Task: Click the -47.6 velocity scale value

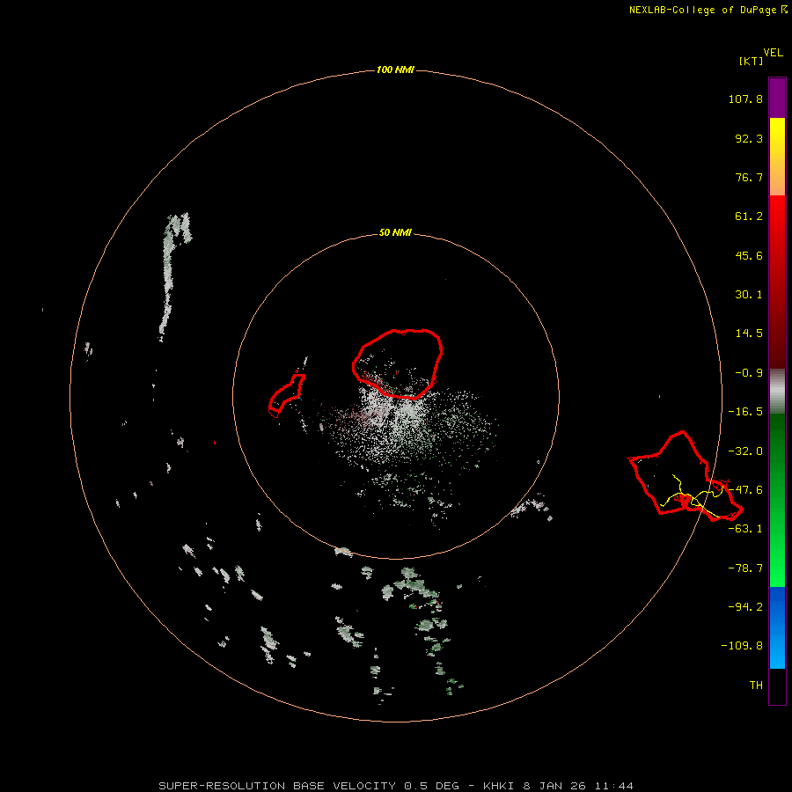Action: coord(745,490)
